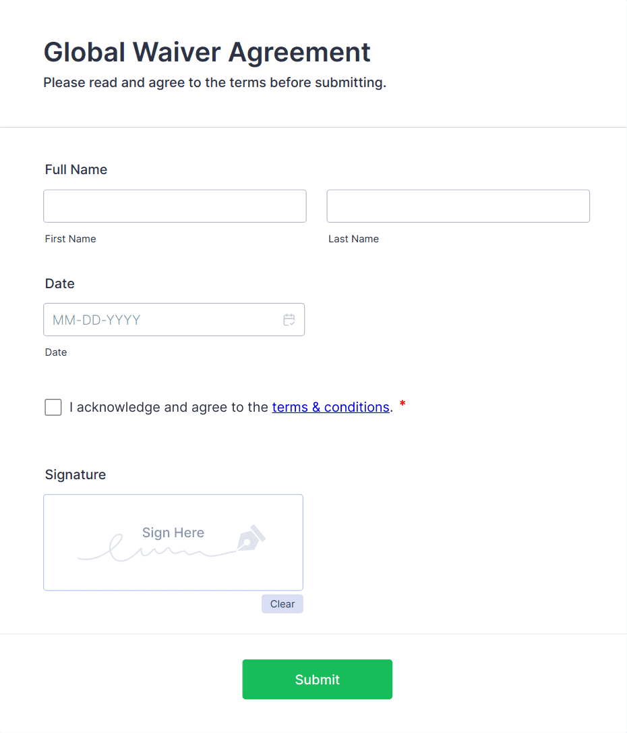Open the terms & conditions link

pos(330,407)
